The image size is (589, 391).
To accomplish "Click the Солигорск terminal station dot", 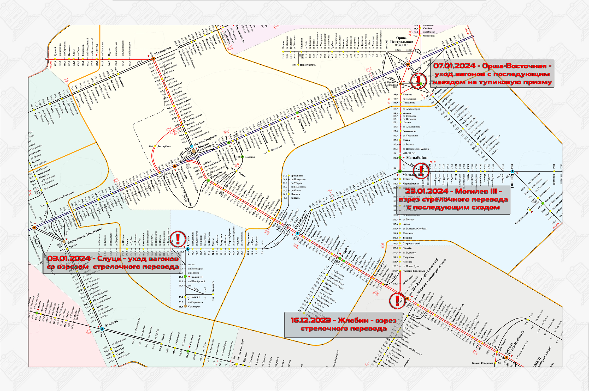I will point(185,306).
